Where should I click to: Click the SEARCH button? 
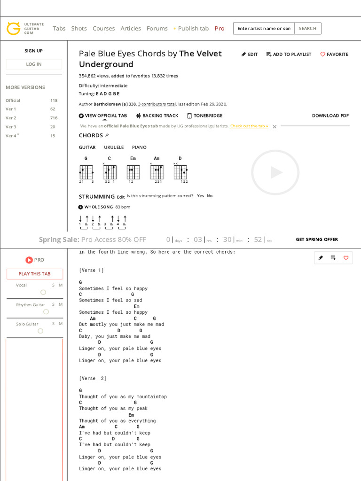[307, 29]
